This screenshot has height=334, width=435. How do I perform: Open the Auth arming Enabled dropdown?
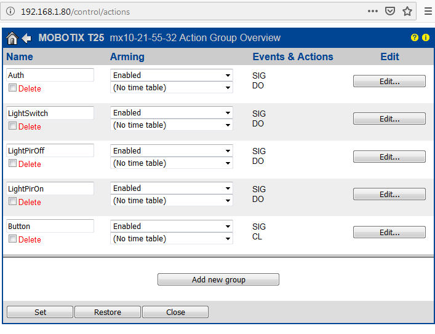[x=171, y=76]
